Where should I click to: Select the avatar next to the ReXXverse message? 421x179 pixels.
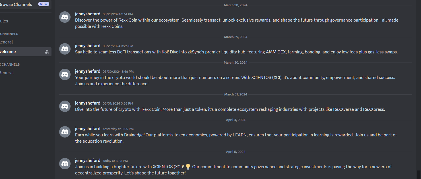click(x=65, y=106)
